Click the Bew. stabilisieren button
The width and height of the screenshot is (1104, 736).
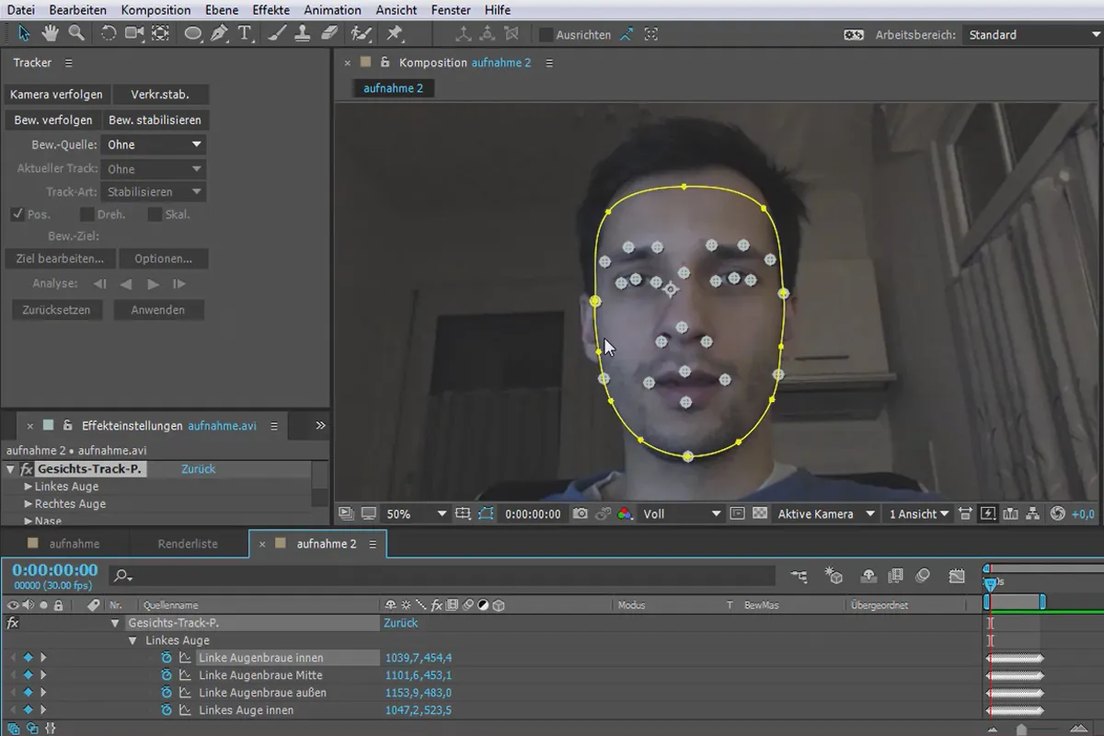click(155, 120)
